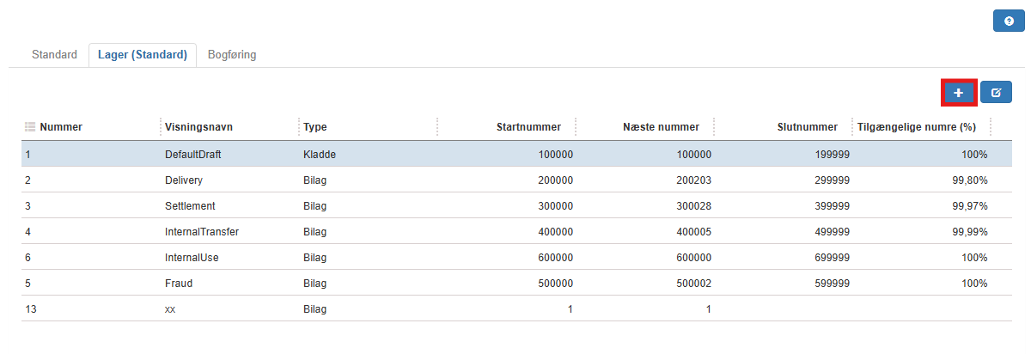Click Slutnummer value 299999
1031x354 pixels.
tap(833, 180)
